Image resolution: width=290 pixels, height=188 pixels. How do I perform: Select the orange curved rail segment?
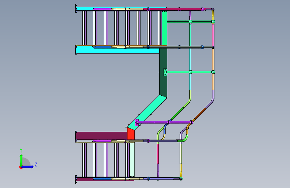tap(188, 128)
